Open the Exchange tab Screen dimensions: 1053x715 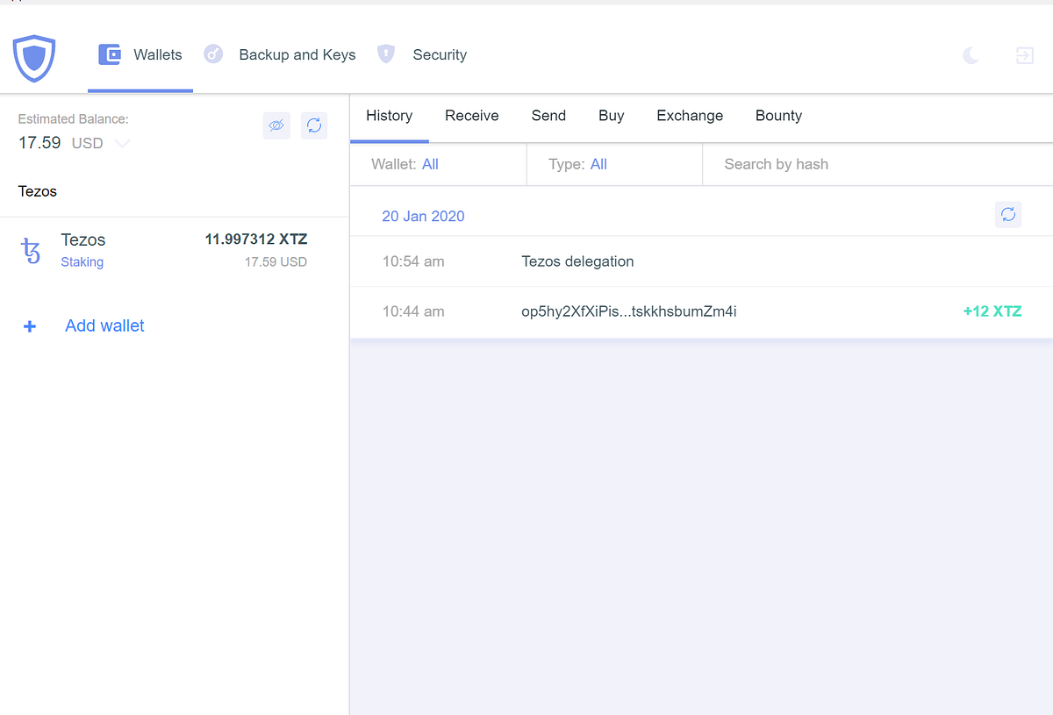(x=690, y=116)
